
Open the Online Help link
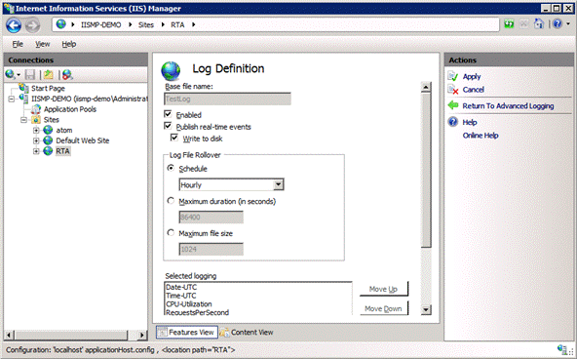481,136
